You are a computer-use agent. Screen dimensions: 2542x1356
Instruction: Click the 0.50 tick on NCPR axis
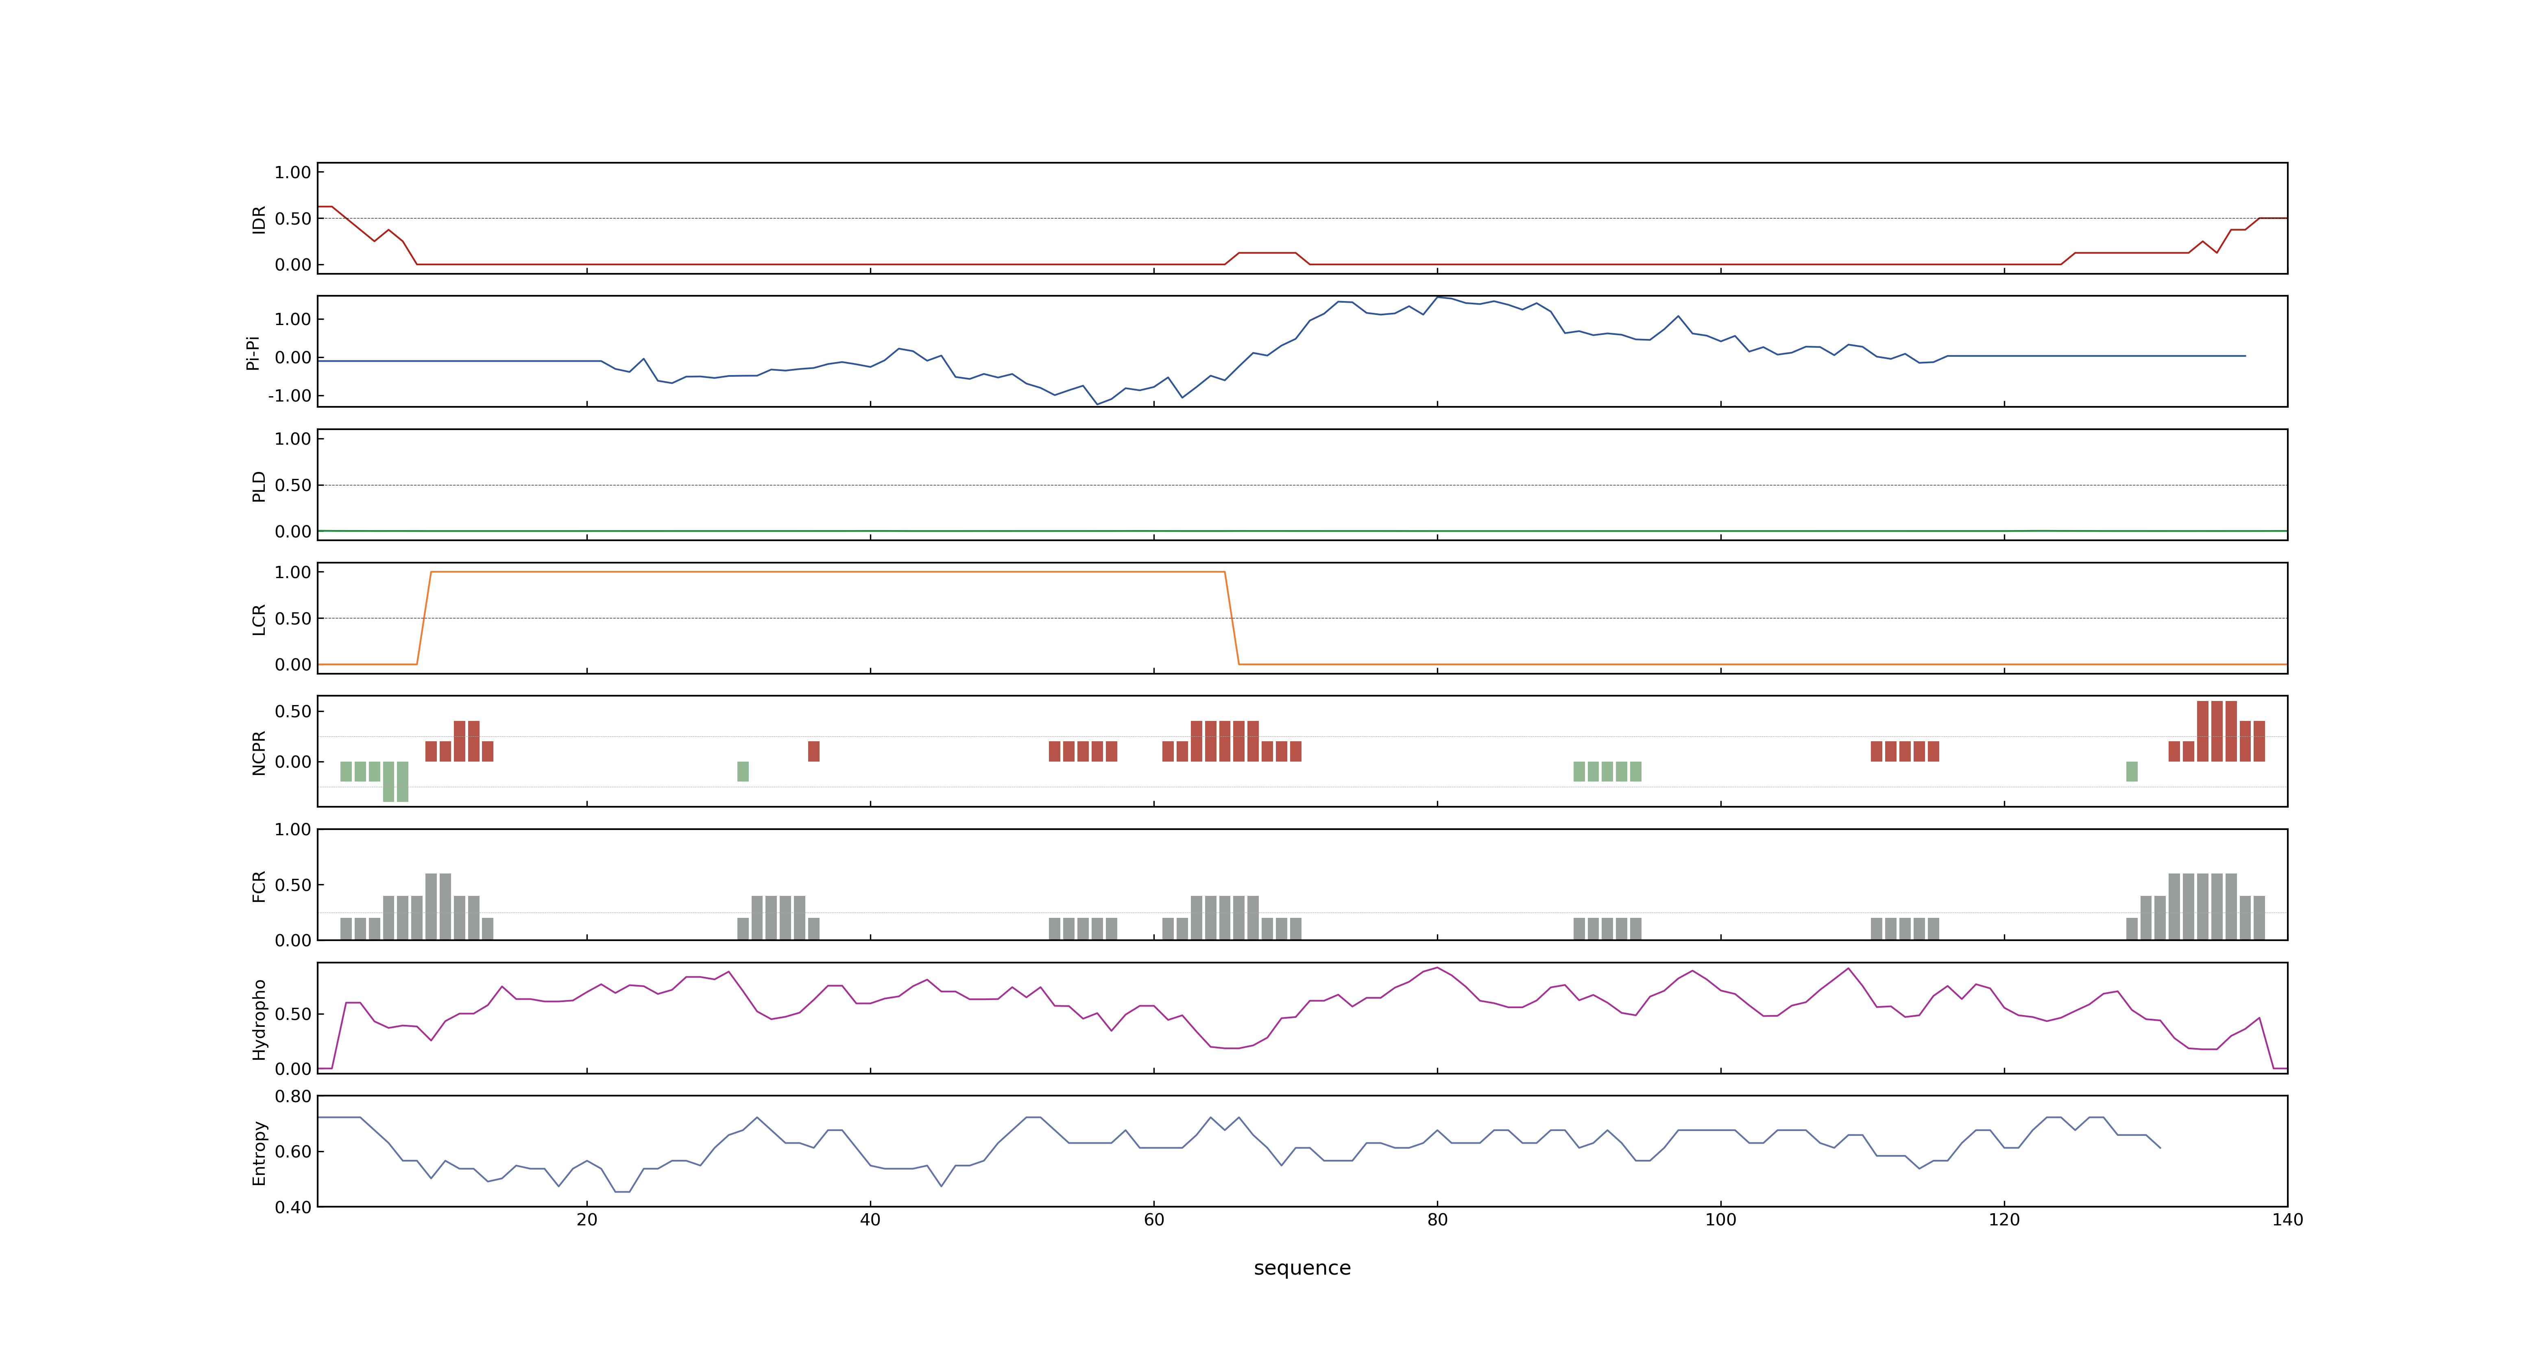[293, 712]
